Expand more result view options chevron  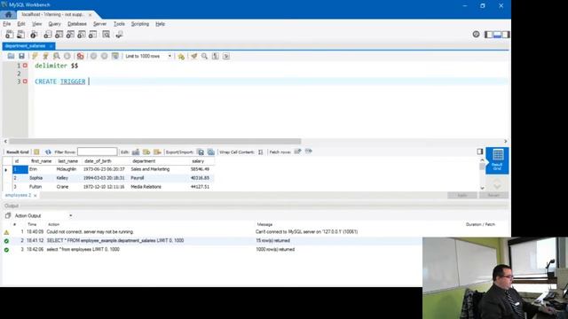click(x=497, y=186)
